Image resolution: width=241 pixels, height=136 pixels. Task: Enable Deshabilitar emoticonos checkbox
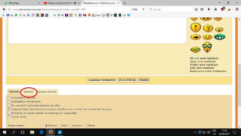pyautogui.click(x=9, y=102)
